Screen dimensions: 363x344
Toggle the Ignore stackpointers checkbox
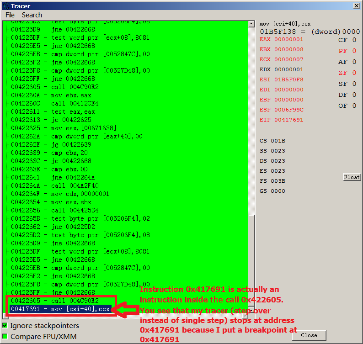5,326
